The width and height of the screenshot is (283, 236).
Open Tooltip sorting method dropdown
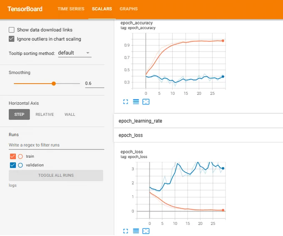click(x=75, y=53)
